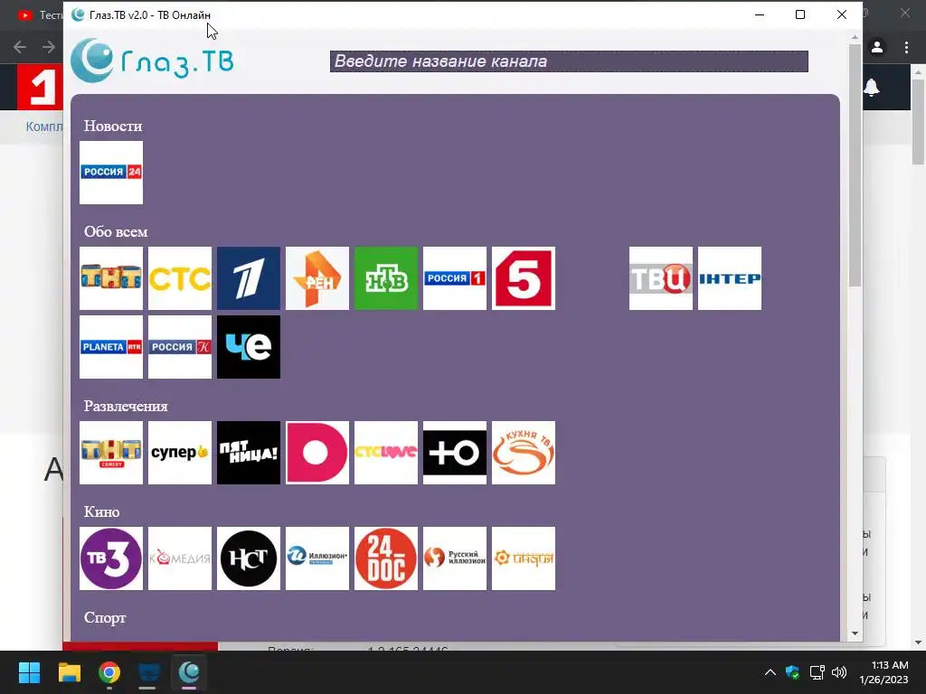Open the Иллюзион+ channel tile
This screenshot has width=926, height=694.
pyautogui.click(x=317, y=558)
